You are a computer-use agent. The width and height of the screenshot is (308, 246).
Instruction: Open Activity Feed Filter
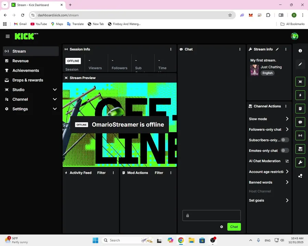pyautogui.click(x=101, y=173)
